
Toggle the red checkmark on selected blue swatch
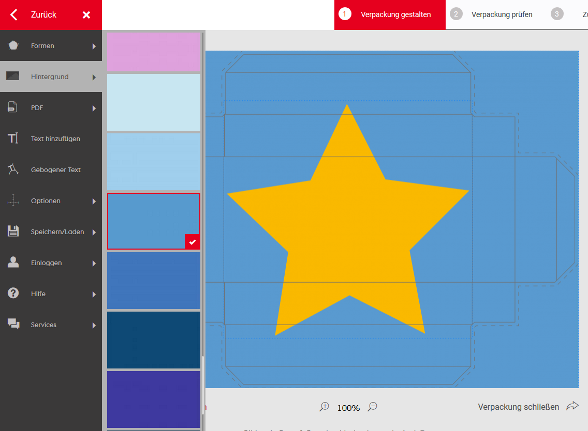click(192, 242)
